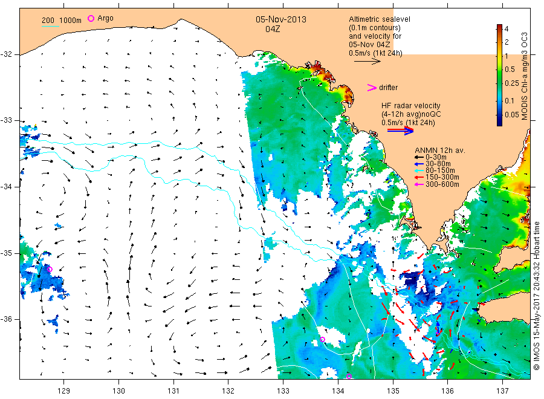The width and height of the screenshot is (544, 399).
Task: Click the '300-600m' depth label
Action: click(x=442, y=184)
